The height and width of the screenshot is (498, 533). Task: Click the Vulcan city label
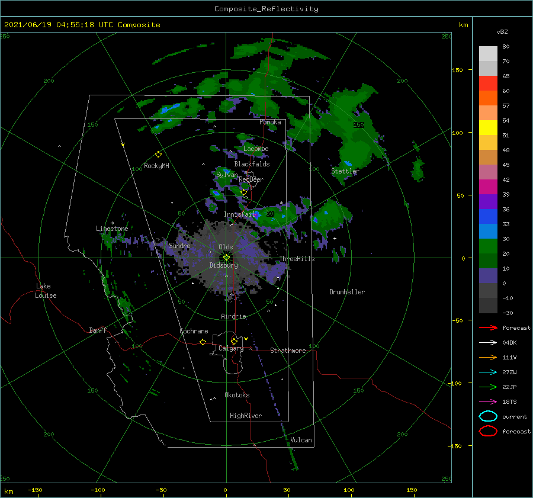[x=301, y=440]
